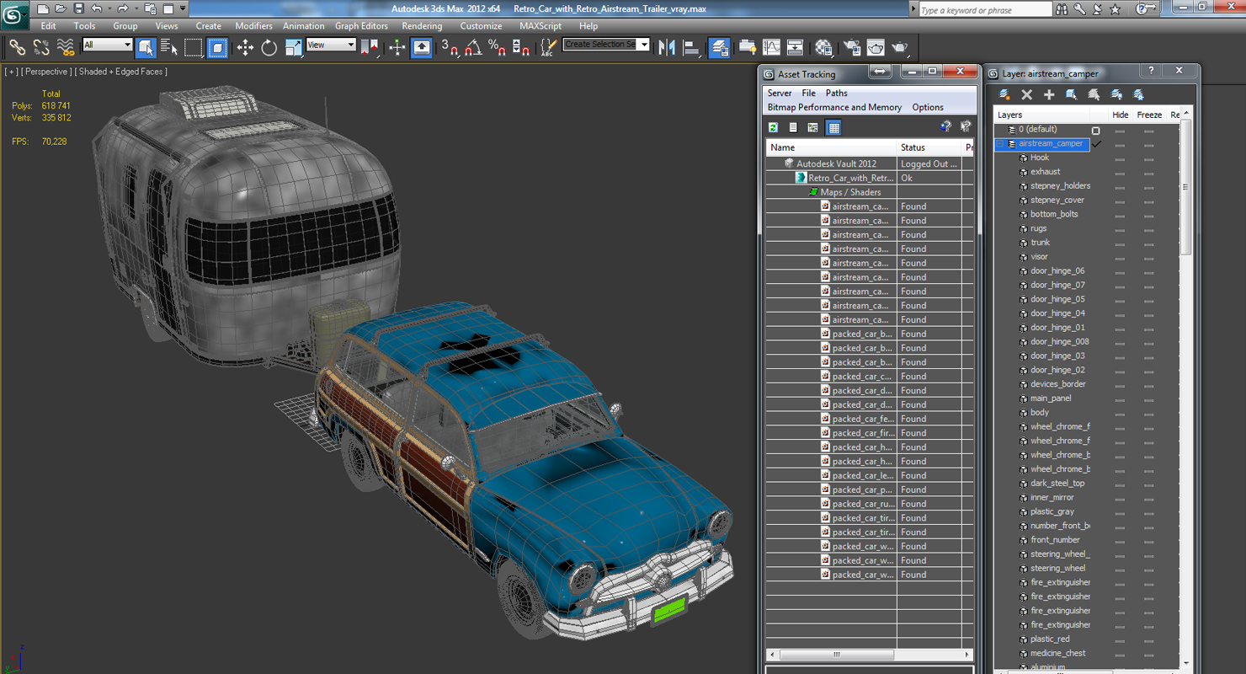The width and height of the screenshot is (1246, 674).
Task: Switch Asset Tracking to Table View
Action: 833,127
